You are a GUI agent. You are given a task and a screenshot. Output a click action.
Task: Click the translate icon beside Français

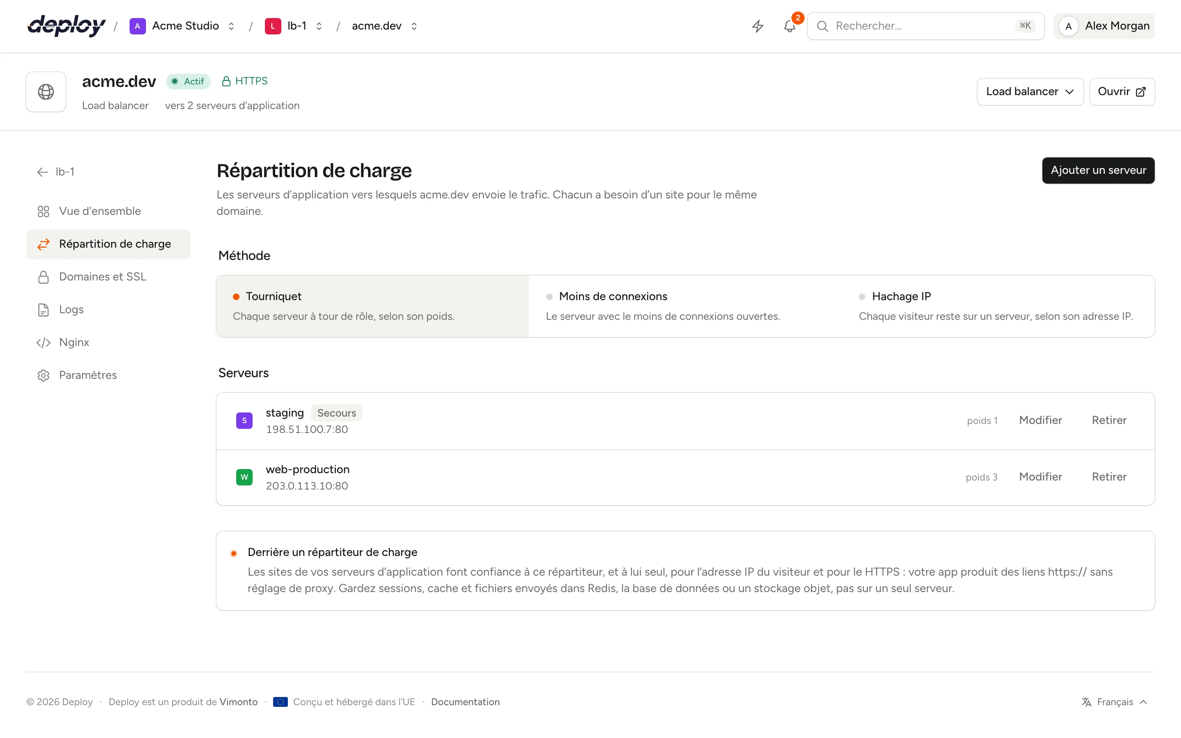click(x=1086, y=702)
